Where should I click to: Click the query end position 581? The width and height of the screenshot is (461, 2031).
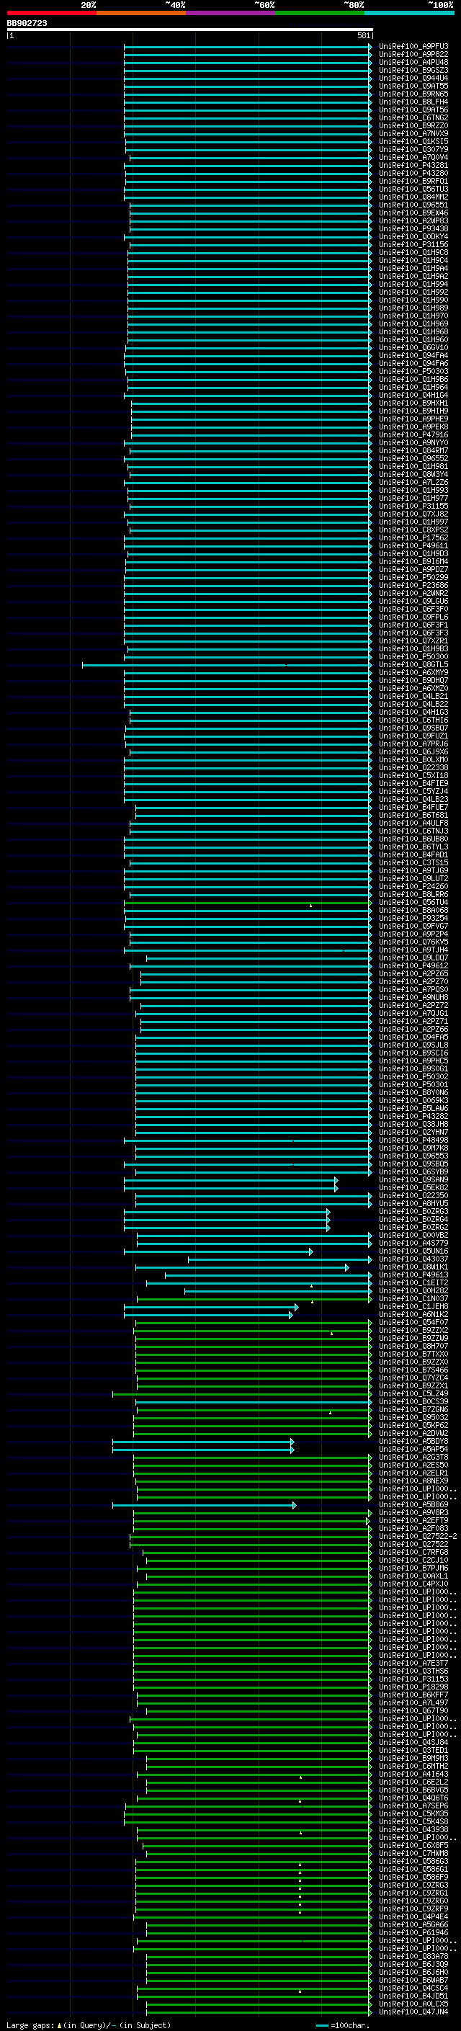[x=363, y=35]
